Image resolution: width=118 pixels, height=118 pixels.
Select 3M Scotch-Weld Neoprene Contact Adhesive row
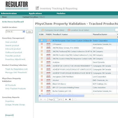[x=78, y=59]
